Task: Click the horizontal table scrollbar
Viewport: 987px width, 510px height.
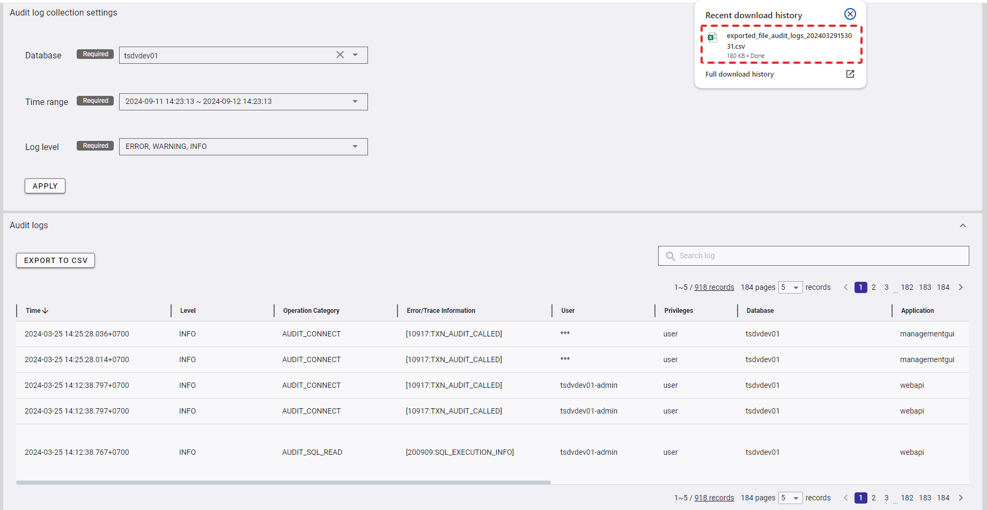Action: point(283,483)
